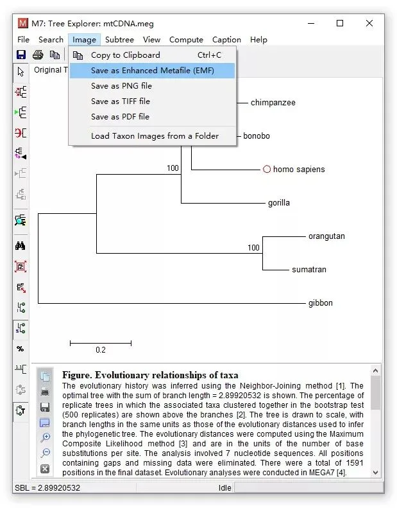Select the homo sapiens taxon label
Viewport: 397px width, 508px height.
tap(299, 169)
